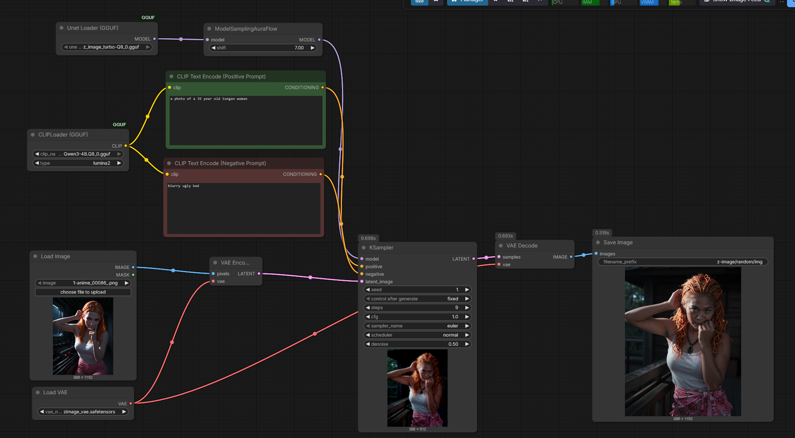The image size is (795, 438).
Task: Click the Show Image Feed item
Action: pyautogui.click(x=736, y=1)
